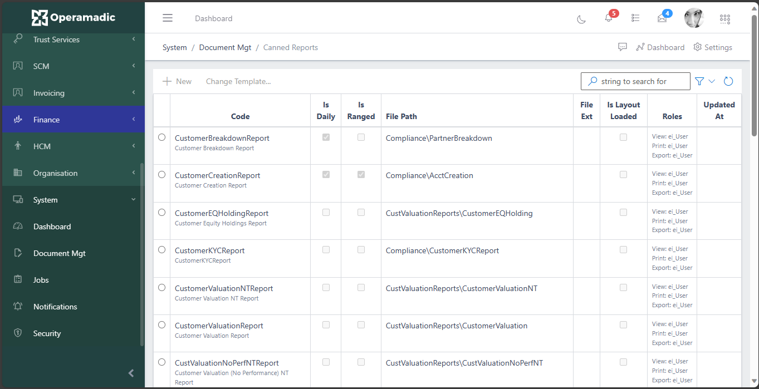Click the Trust Services sidebar icon
759x389 pixels.
pos(18,39)
